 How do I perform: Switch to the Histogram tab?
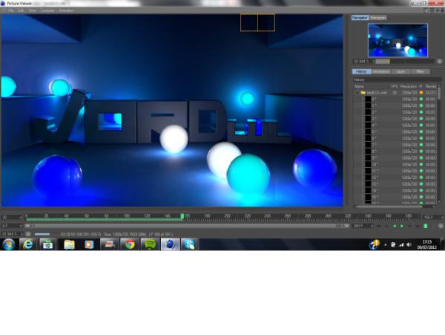[x=378, y=18]
